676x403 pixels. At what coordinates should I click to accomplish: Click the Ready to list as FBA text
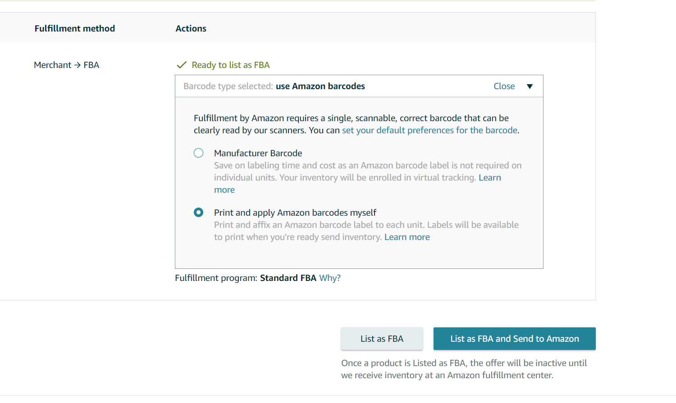(230, 65)
